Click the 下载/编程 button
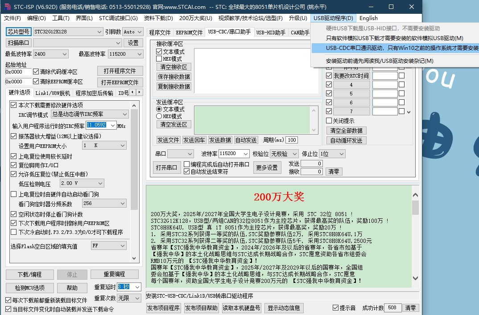Image resolution: width=479 pixels, height=315 pixels. click(x=29, y=274)
